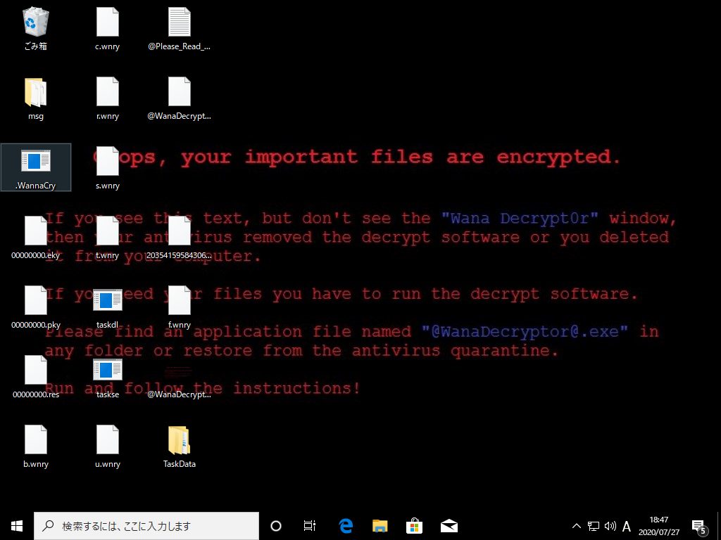This screenshot has height=540, width=721.
Task: Select the ごみ箱 recycle bin icon
Action: [x=36, y=22]
